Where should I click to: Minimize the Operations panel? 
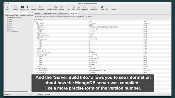pyautogui.click(x=32, y=94)
